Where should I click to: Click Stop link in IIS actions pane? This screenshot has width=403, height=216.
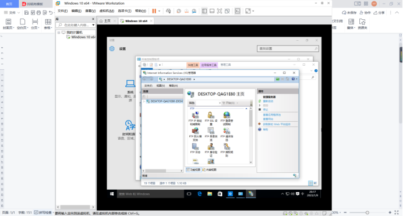[x=265, y=109]
